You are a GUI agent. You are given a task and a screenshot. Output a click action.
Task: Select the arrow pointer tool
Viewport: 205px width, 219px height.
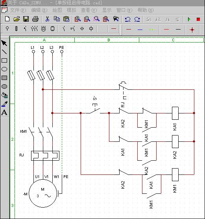pyautogui.click(x=4, y=43)
